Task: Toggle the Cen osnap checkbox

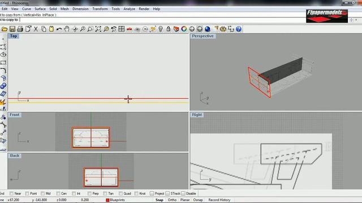Action: point(58,193)
